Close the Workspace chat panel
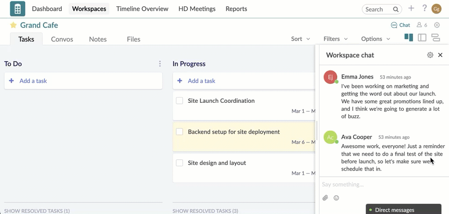This screenshot has height=214, width=449. [441, 55]
